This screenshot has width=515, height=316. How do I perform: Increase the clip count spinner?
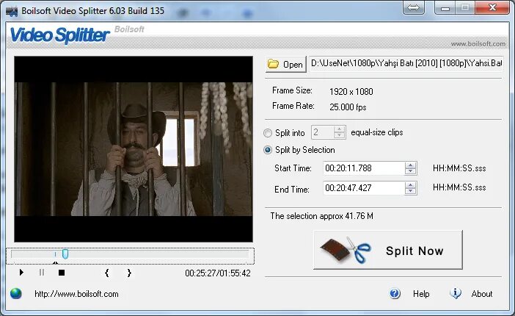(339, 129)
